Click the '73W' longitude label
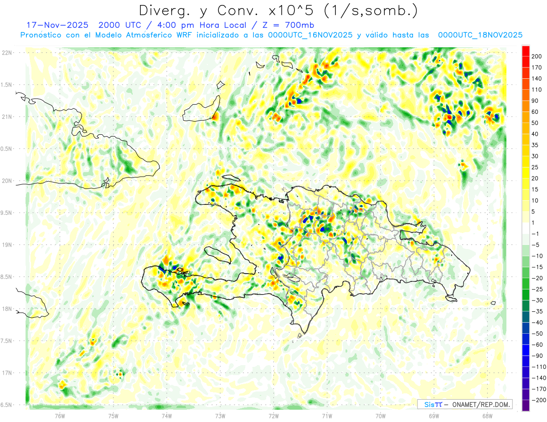The height and width of the screenshot is (422, 547). [220, 416]
